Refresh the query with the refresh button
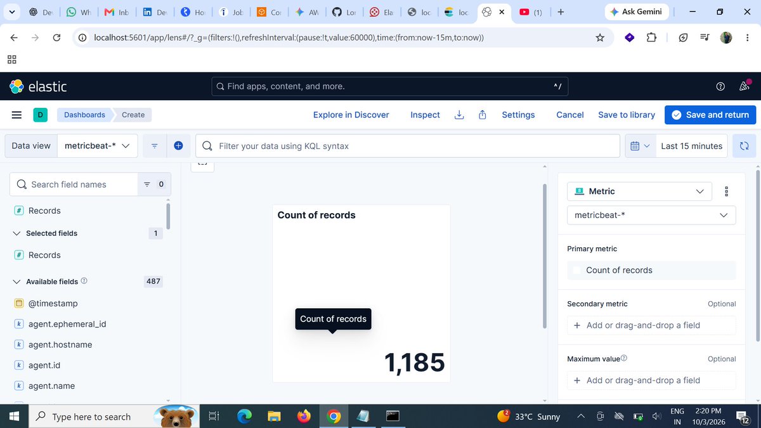The image size is (761, 428). tap(744, 146)
